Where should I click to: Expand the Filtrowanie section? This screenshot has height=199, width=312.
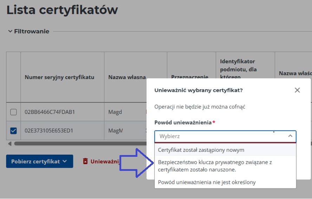tap(10, 31)
